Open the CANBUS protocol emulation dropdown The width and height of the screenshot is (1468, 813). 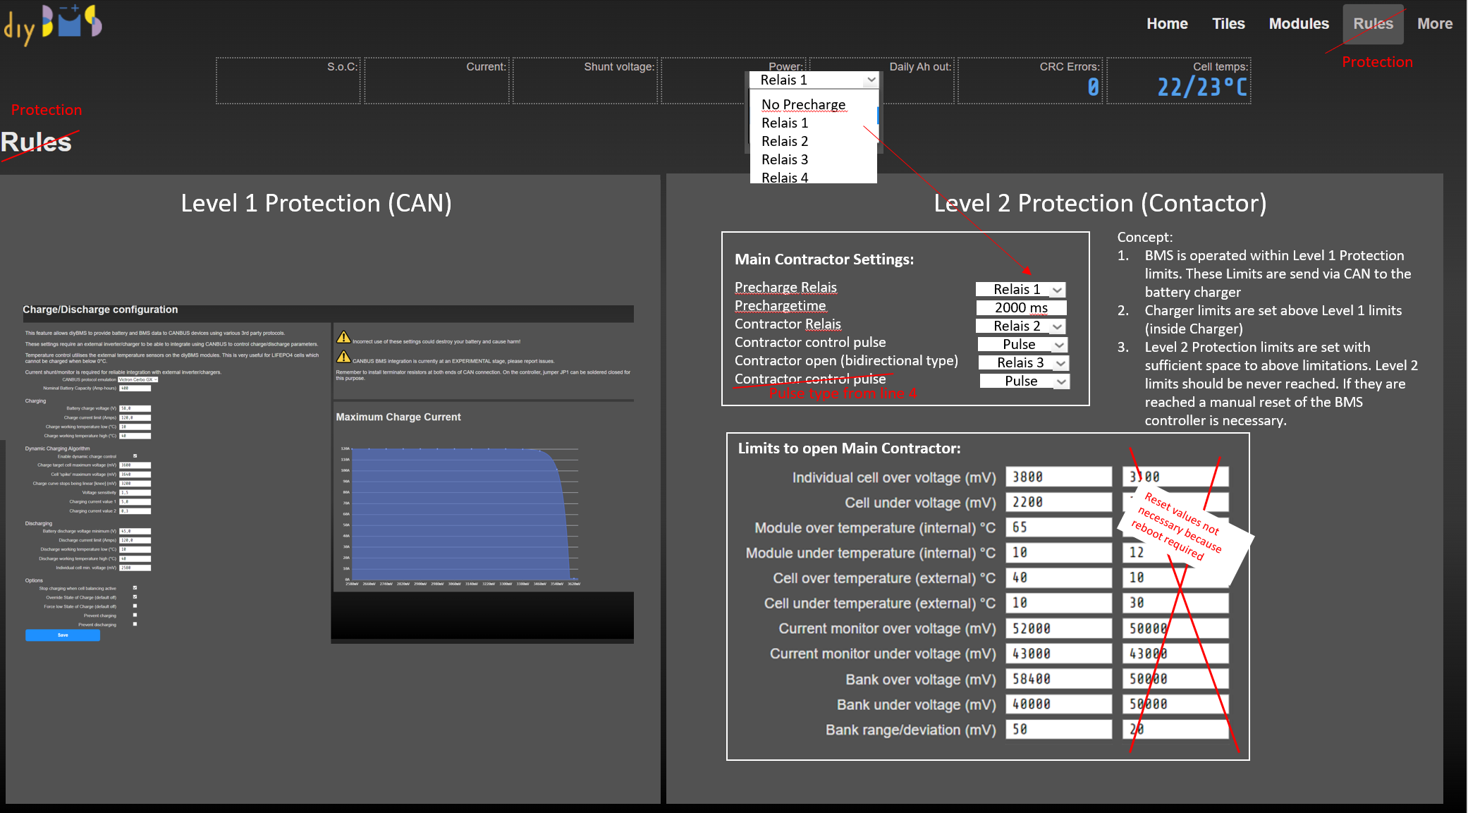pos(137,379)
